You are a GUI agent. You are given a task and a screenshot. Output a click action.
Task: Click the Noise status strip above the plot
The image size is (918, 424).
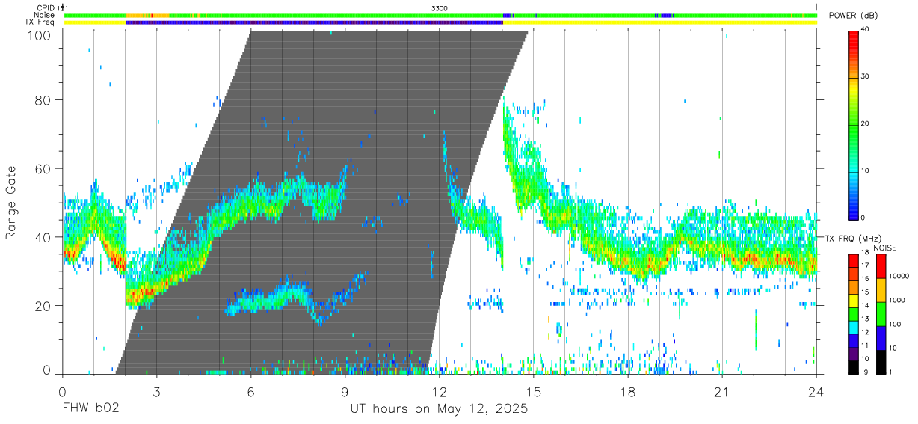coord(440,15)
